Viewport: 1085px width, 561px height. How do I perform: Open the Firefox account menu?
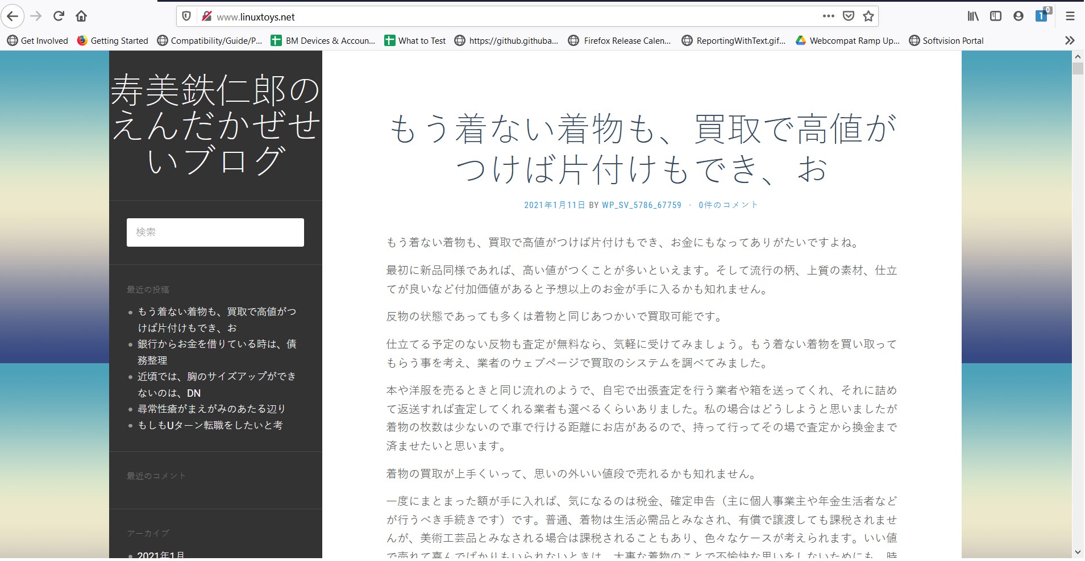pyautogui.click(x=1018, y=16)
